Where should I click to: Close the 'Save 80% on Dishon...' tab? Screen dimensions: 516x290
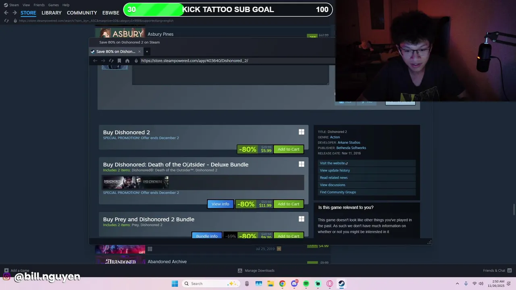(139, 52)
